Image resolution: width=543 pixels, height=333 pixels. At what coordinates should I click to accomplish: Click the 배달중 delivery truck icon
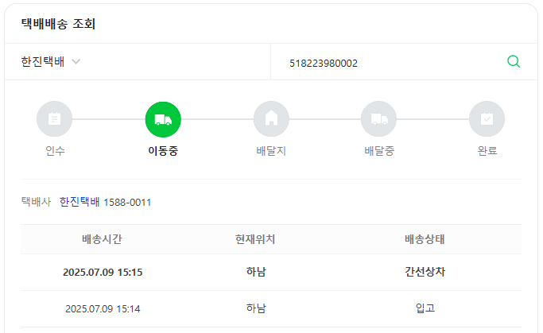[x=379, y=119]
